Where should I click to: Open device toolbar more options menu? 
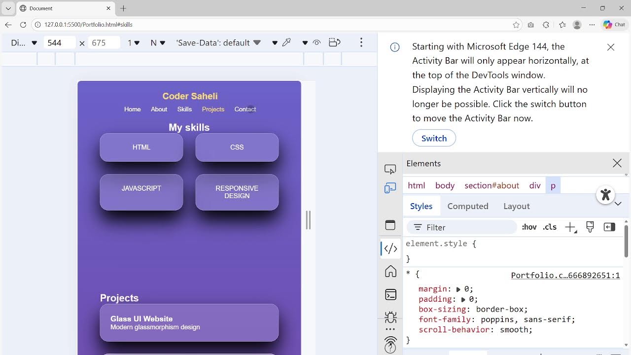(361, 42)
